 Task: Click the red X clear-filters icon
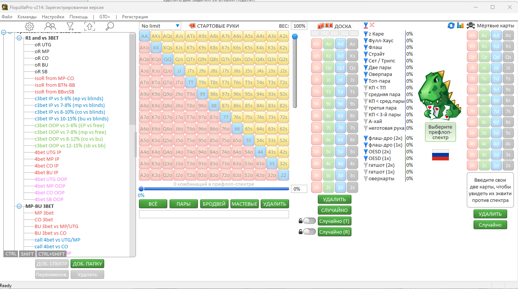click(x=372, y=25)
